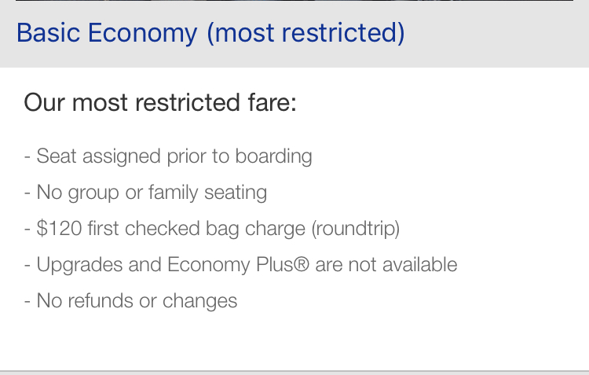Click the ® registered trademark symbol
The width and height of the screenshot is (589, 375).
click(302, 264)
